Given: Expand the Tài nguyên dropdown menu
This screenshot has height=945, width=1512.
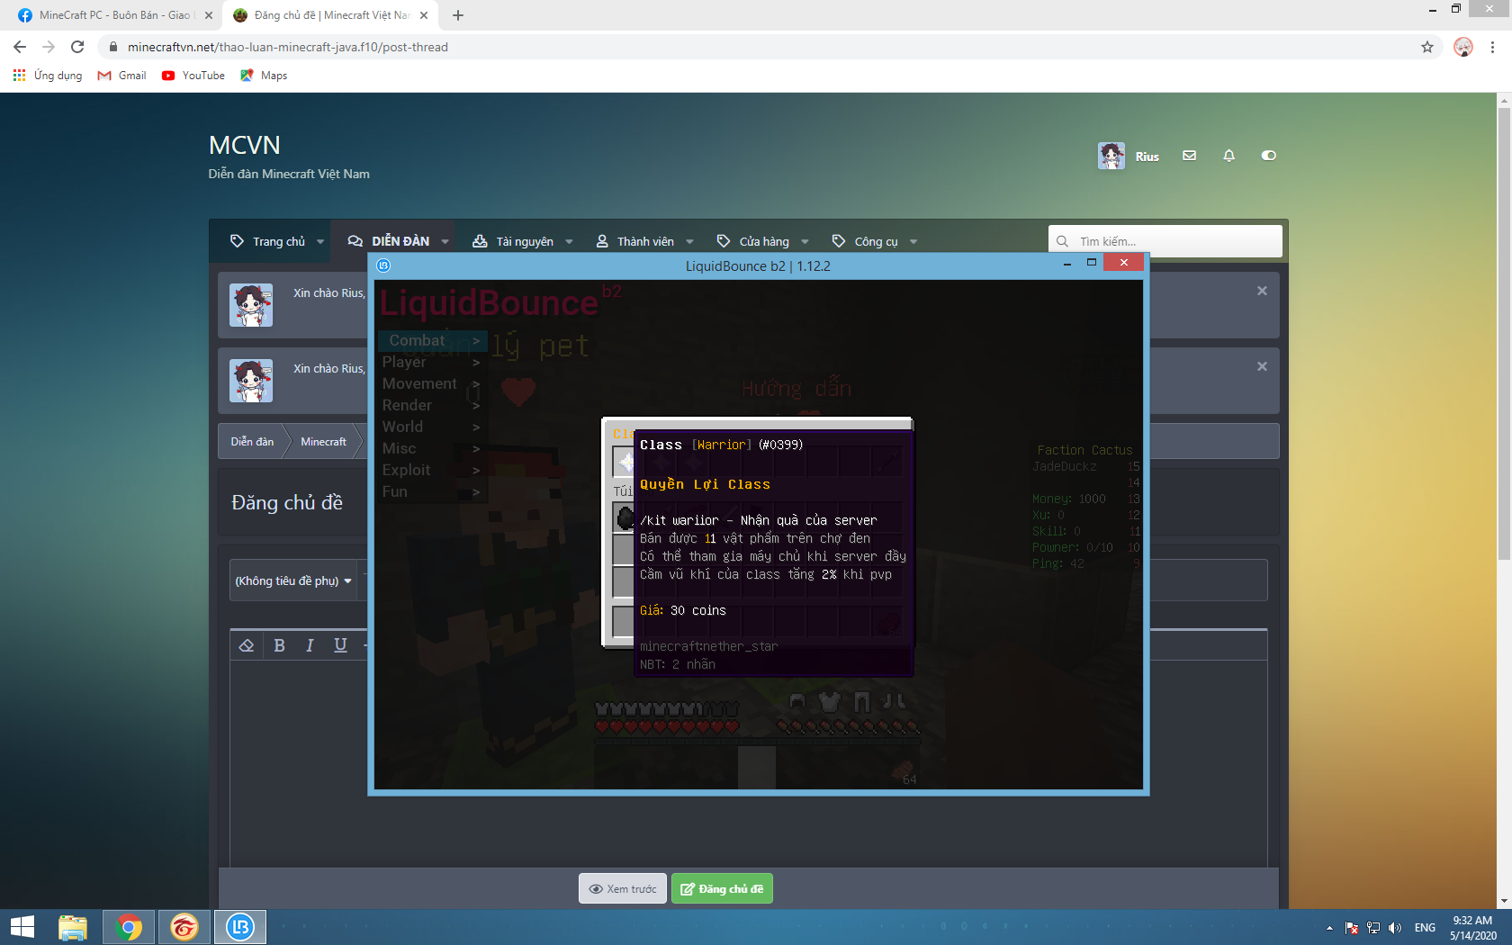Looking at the screenshot, I should click(569, 241).
